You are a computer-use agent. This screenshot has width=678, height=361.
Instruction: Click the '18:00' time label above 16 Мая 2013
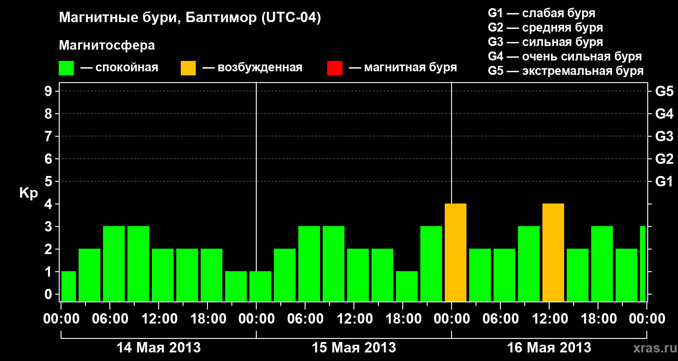(x=598, y=319)
